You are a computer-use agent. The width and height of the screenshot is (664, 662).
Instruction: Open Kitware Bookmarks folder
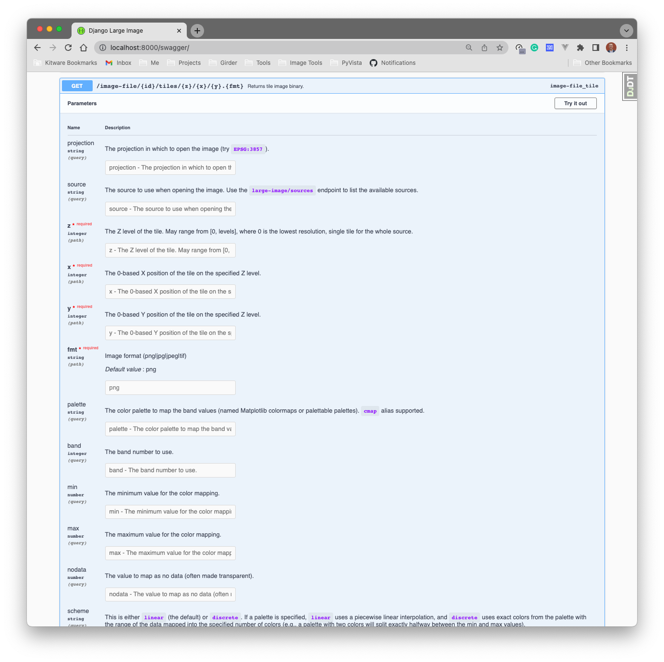(65, 63)
